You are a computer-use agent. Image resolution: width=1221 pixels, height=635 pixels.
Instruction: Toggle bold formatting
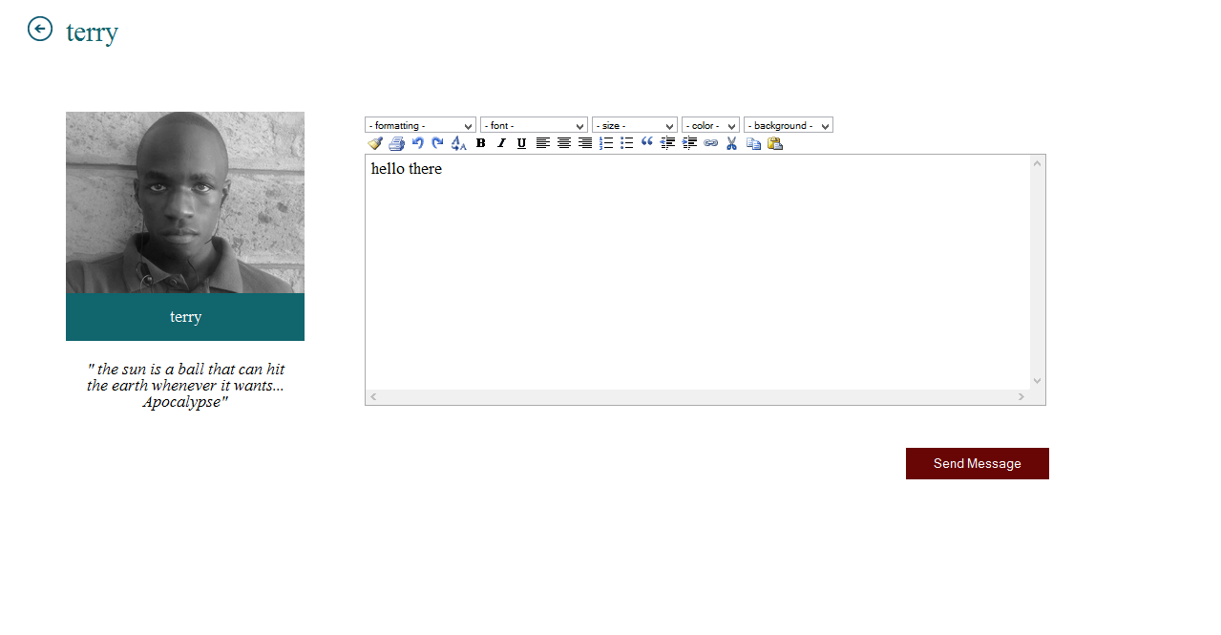480,142
